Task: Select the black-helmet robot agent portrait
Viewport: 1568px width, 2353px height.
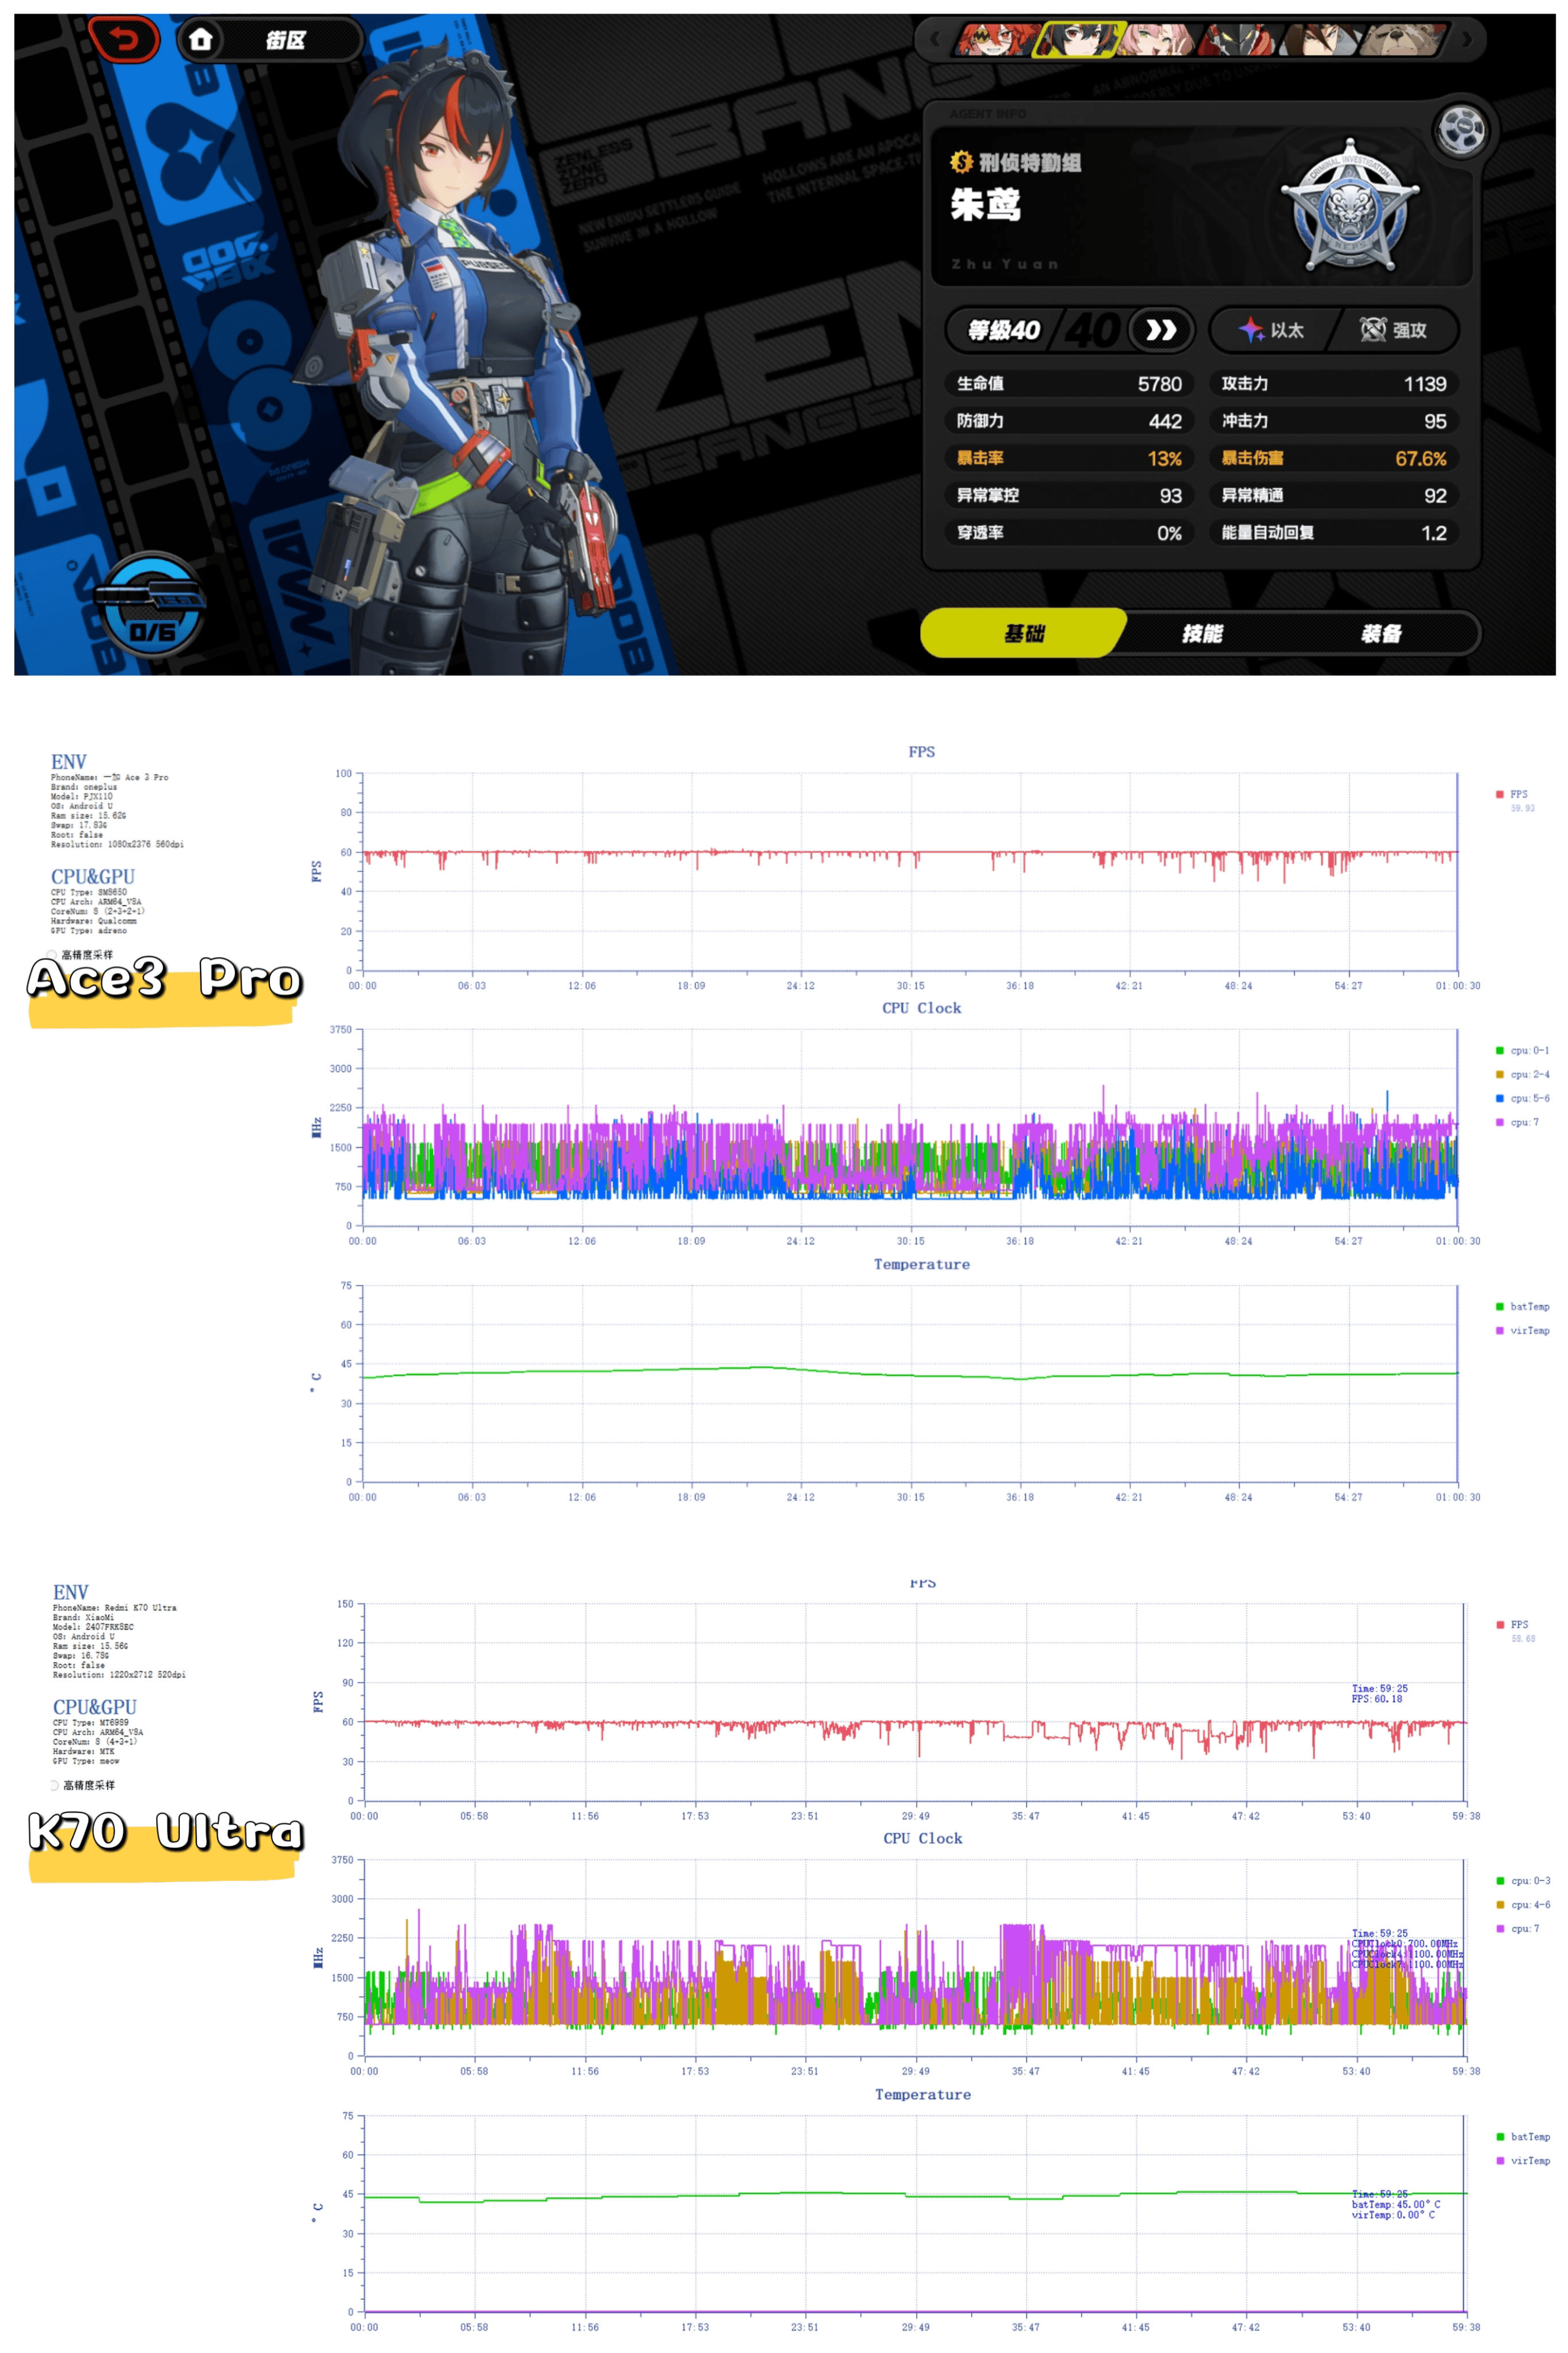Action: (x=1240, y=40)
